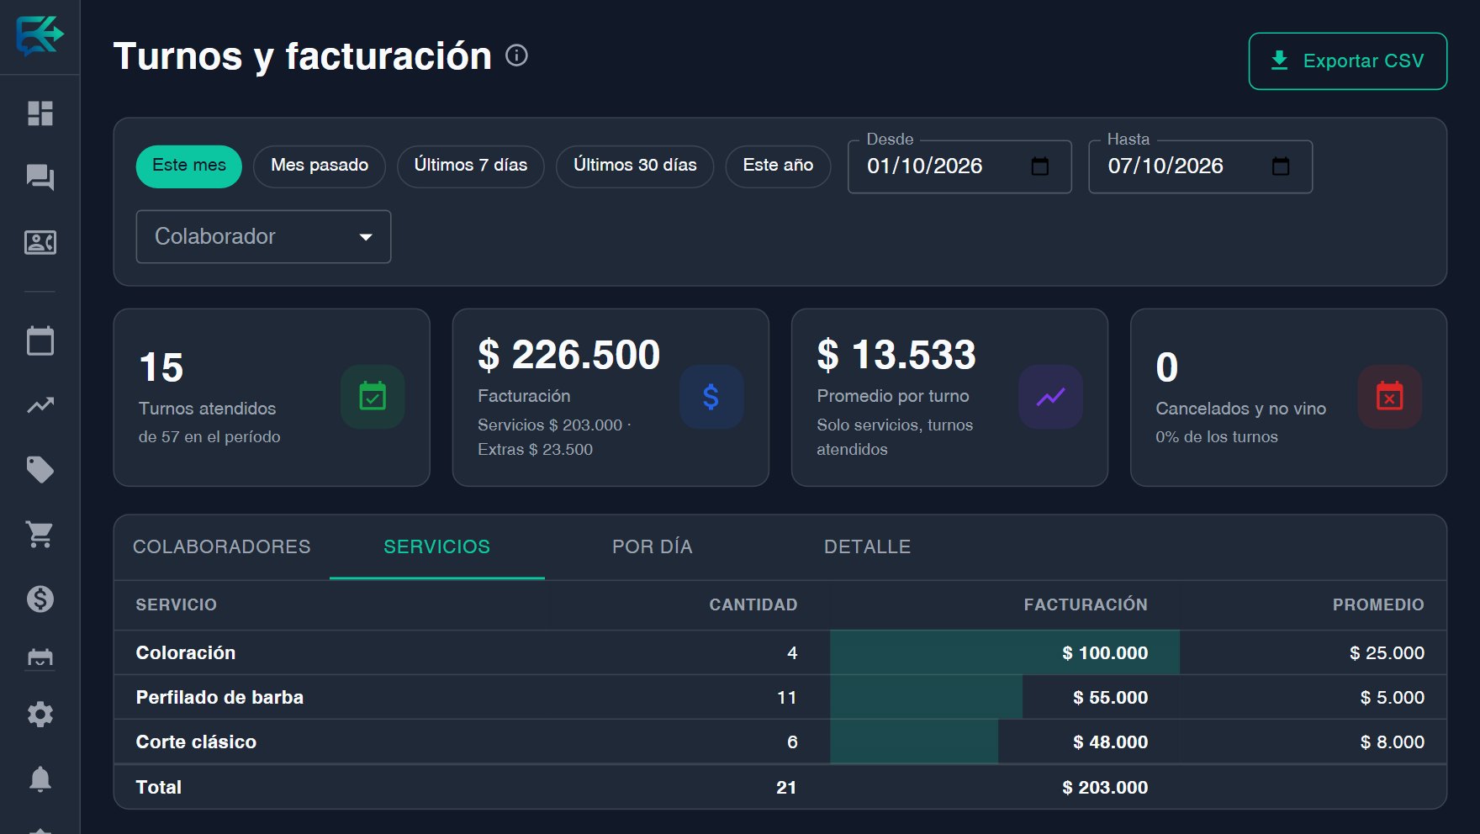Screen dimensions: 1480x834
Task: Open the chat messages icon in sidebar
Action: click(x=40, y=177)
